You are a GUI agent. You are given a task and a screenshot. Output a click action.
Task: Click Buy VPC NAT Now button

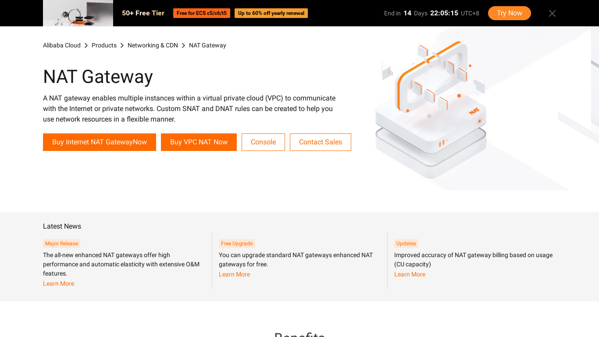pos(199,142)
